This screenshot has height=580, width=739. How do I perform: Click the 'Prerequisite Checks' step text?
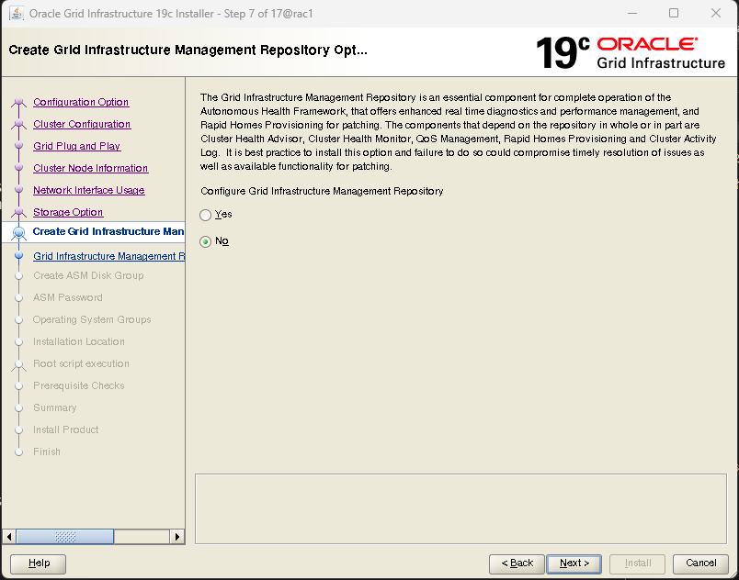point(79,386)
